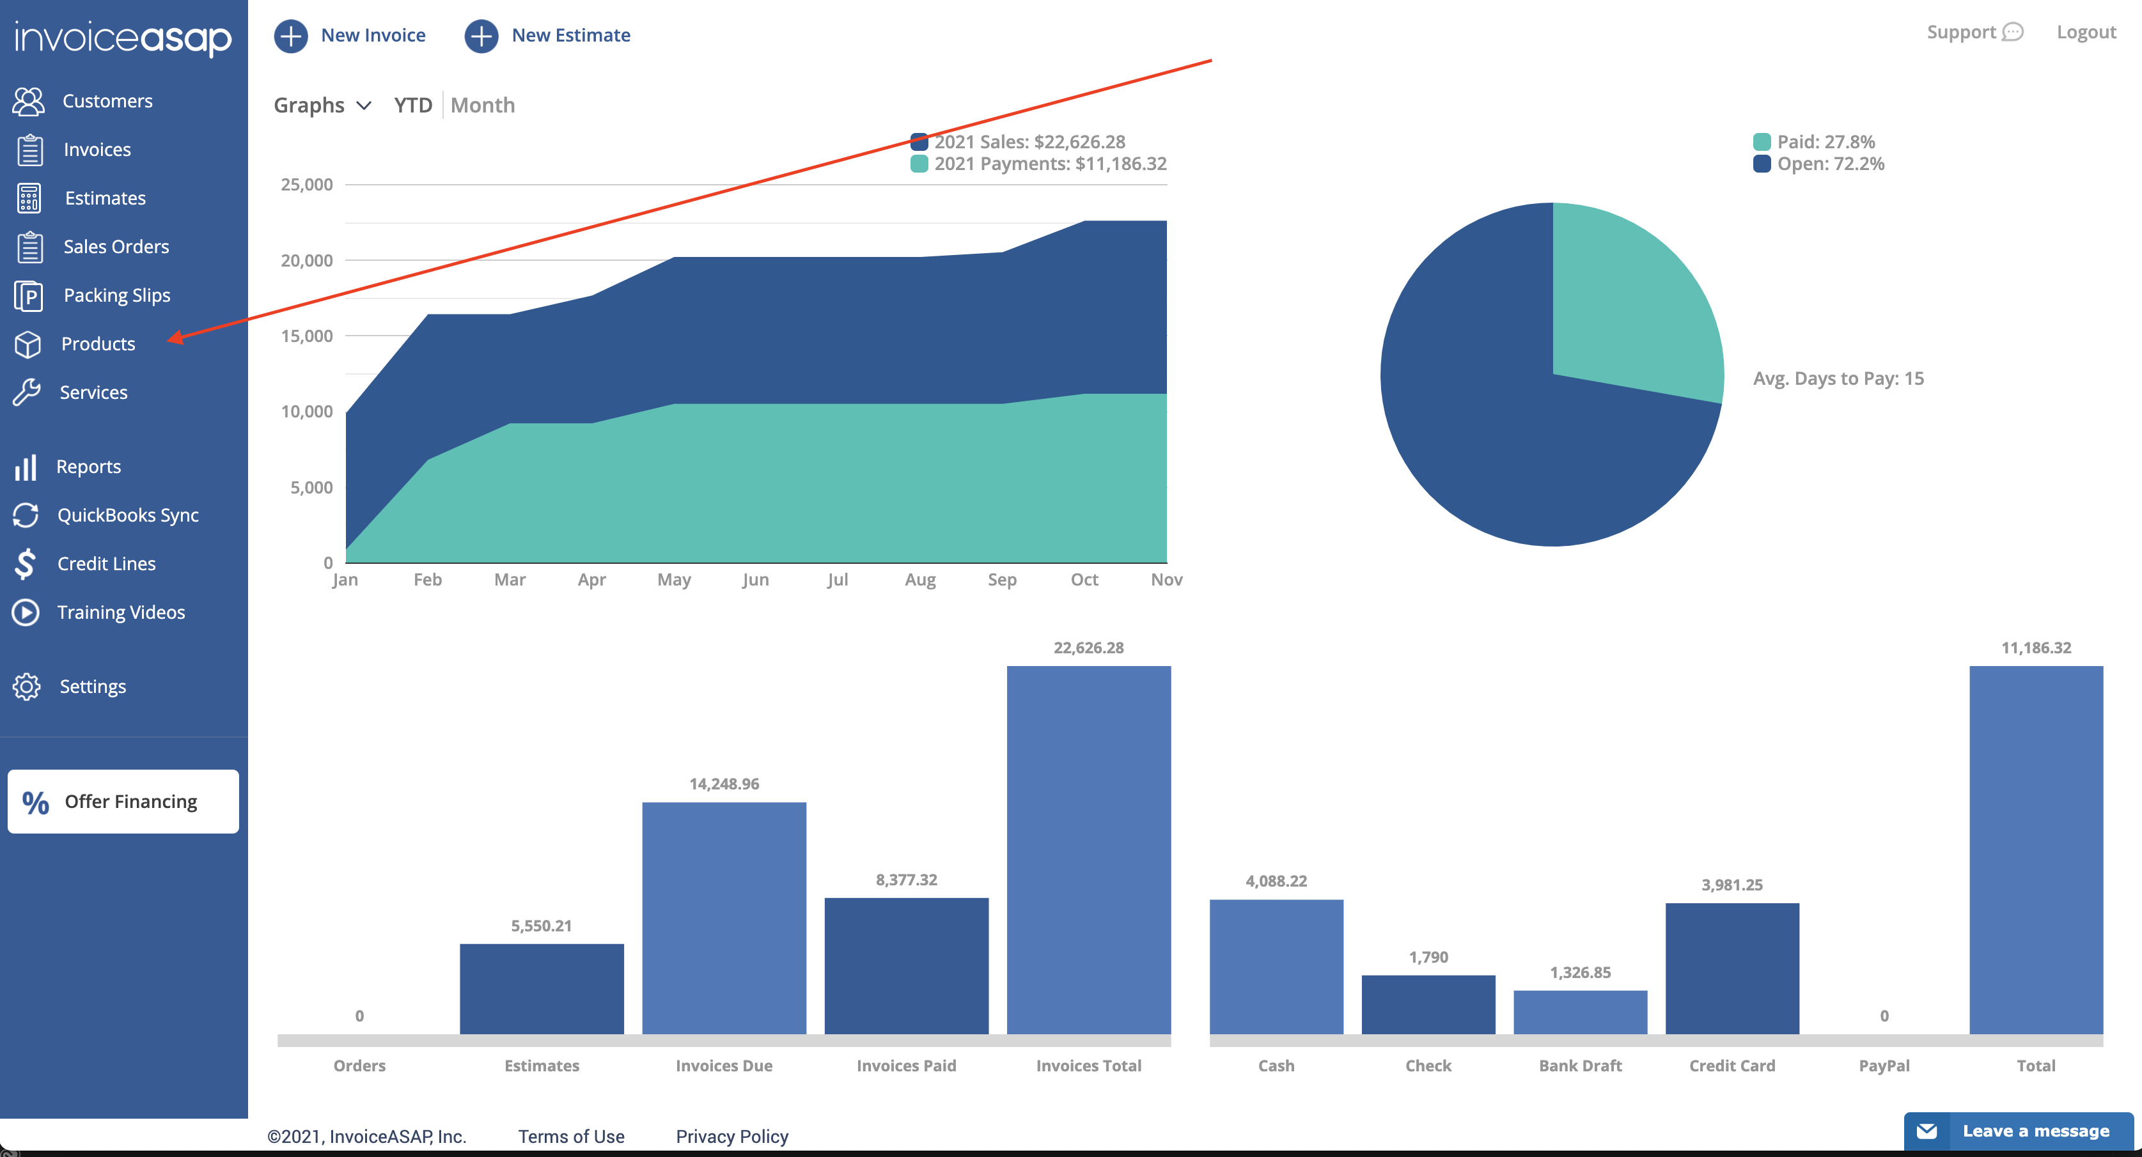This screenshot has width=2142, height=1157.
Task: Switch to the Month view
Action: [x=482, y=105]
